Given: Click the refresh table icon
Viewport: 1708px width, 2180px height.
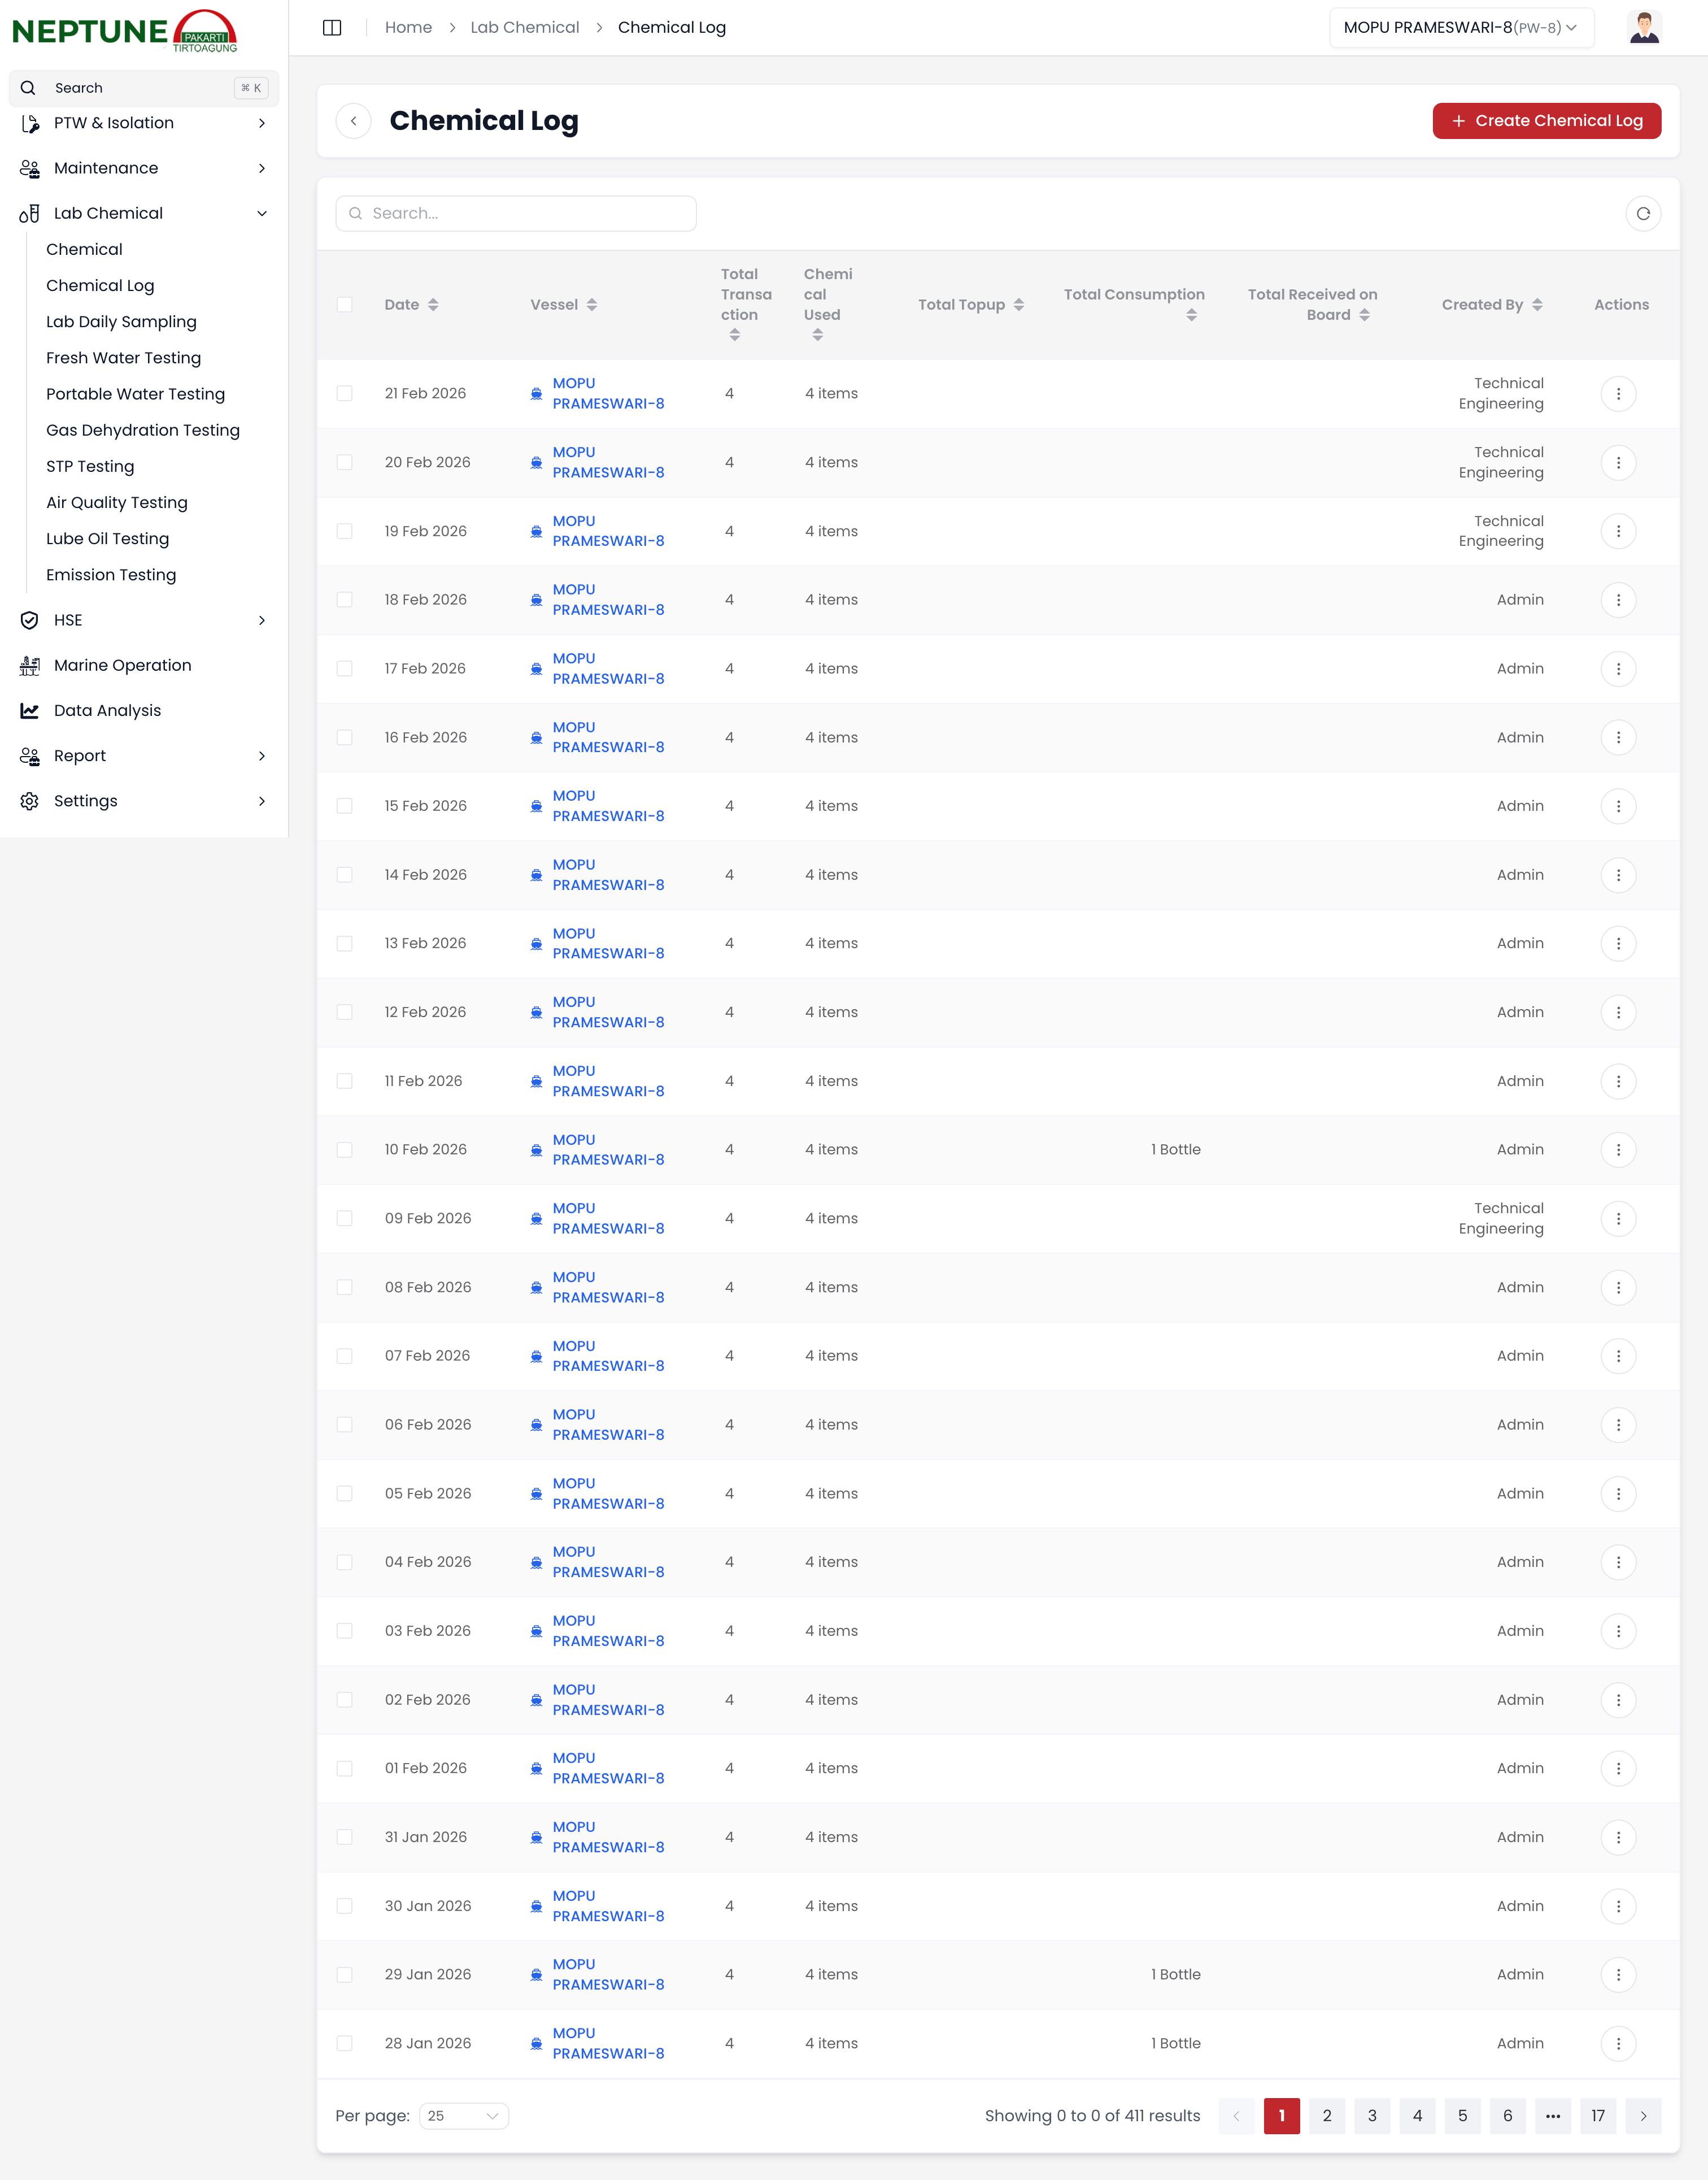Looking at the screenshot, I should (1643, 213).
